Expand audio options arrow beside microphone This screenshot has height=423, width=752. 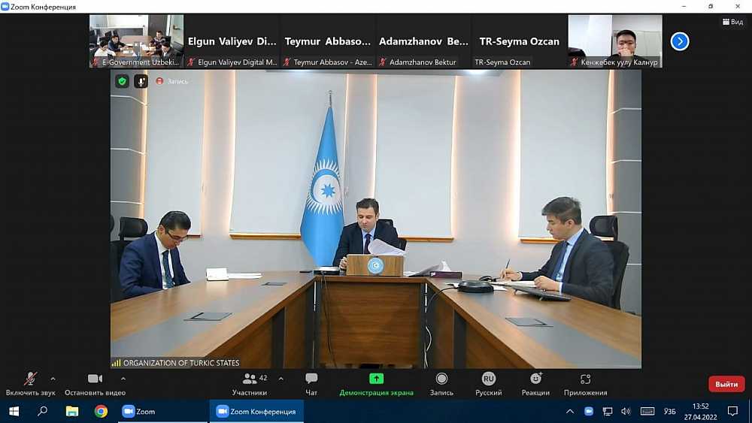(x=53, y=379)
